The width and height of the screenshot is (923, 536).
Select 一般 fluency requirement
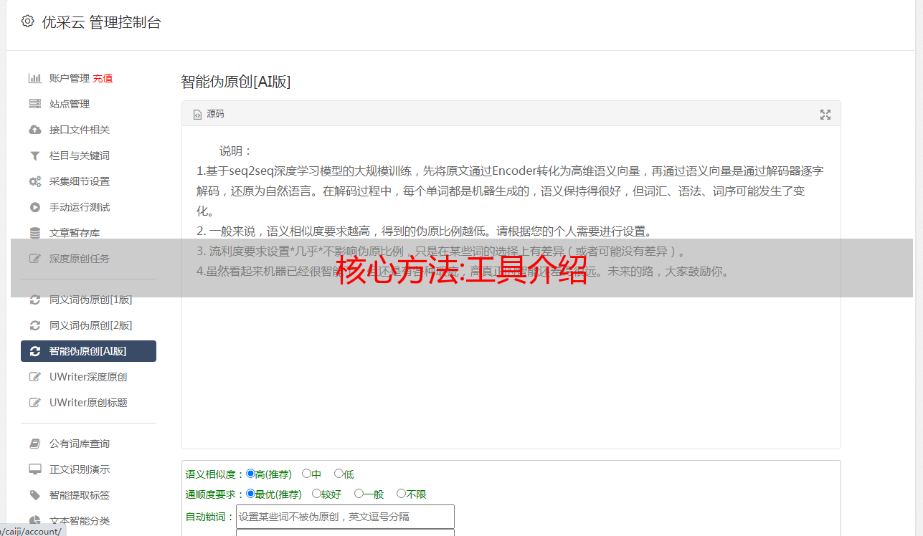pos(359,494)
